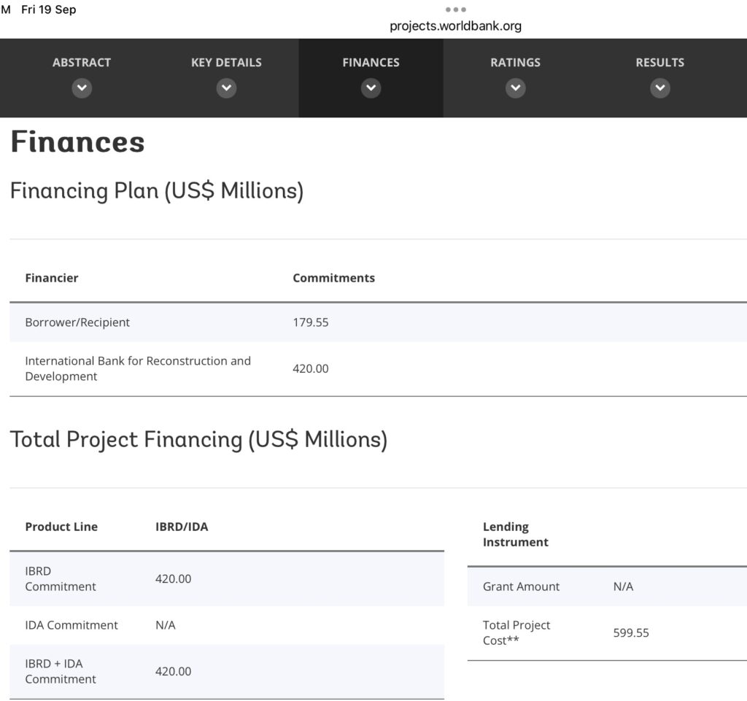Tap the chevron icon under RESULTS
Viewport: 747px width, 701px height.
coord(659,88)
